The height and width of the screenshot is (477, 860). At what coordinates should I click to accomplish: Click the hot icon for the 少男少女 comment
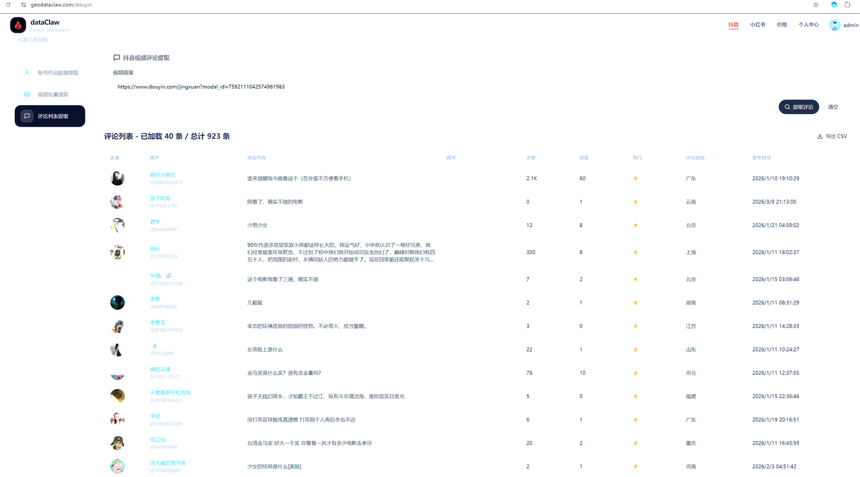click(x=635, y=225)
